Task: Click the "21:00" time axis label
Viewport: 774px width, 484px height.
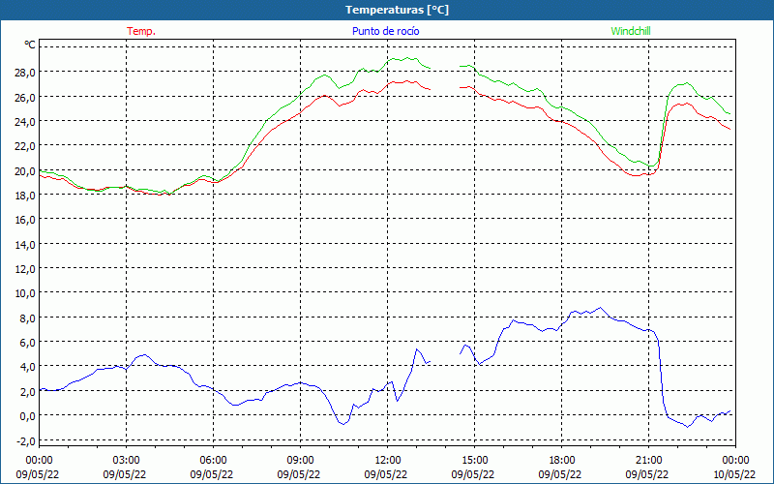Action: pyautogui.click(x=648, y=461)
